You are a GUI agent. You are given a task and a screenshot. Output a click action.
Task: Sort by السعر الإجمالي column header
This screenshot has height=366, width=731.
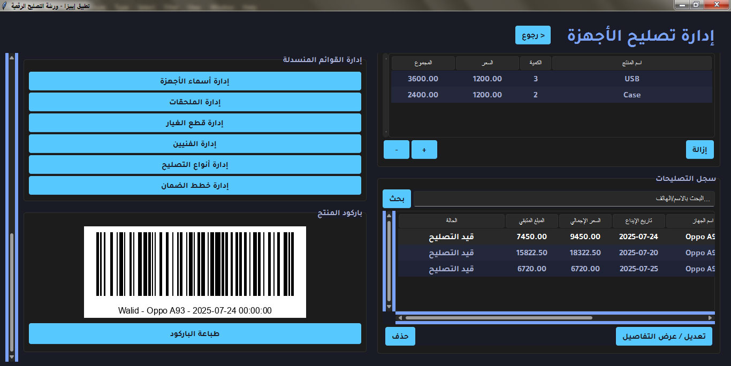click(x=585, y=220)
